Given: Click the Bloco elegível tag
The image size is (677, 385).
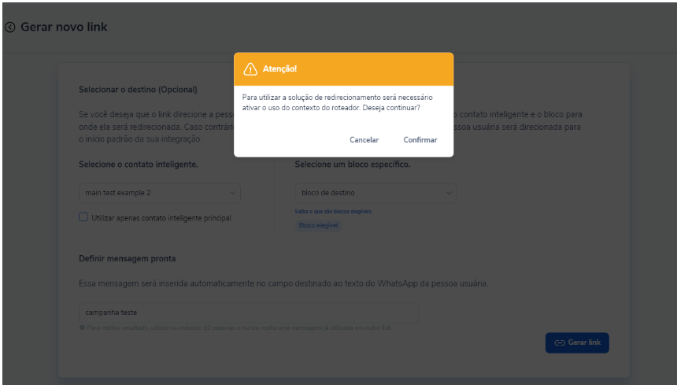Looking at the screenshot, I should point(318,225).
